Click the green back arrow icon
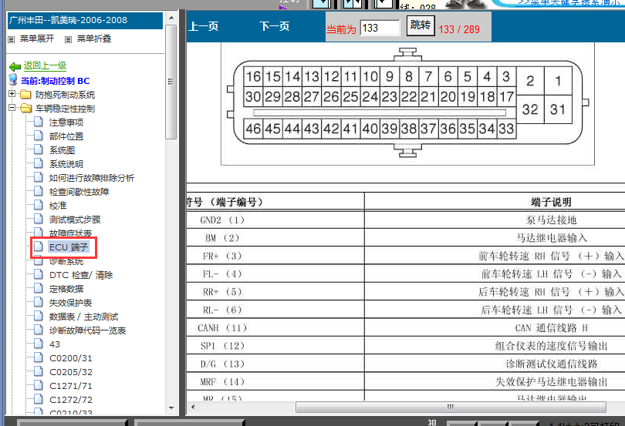Image resolution: width=625 pixels, height=426 pixels. point(15,66)
